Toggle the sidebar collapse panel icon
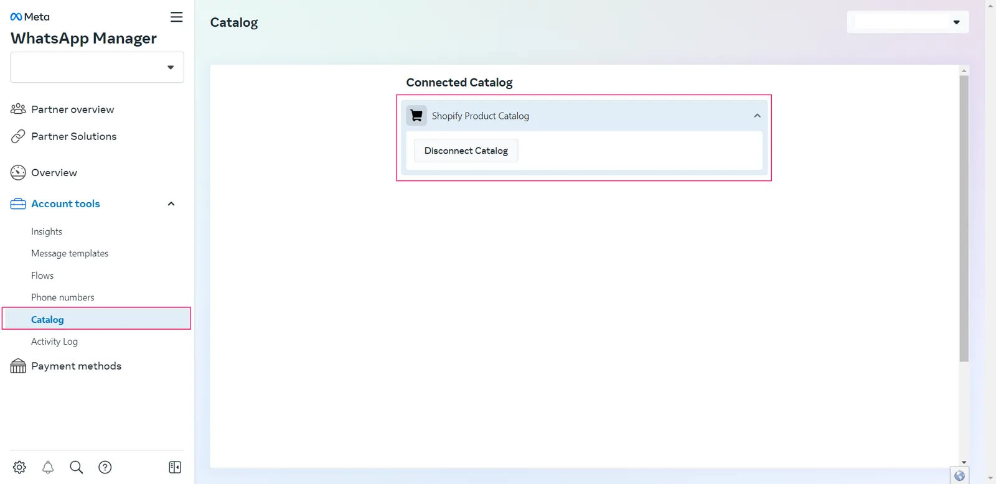The width and height of the screenshot is (996, 484). coord(175,467)
